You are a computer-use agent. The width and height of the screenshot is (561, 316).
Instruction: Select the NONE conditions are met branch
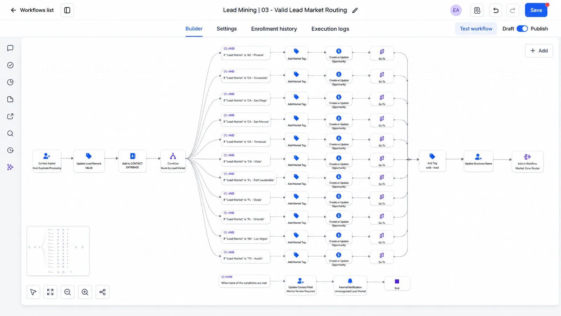(x=244, y=281)
